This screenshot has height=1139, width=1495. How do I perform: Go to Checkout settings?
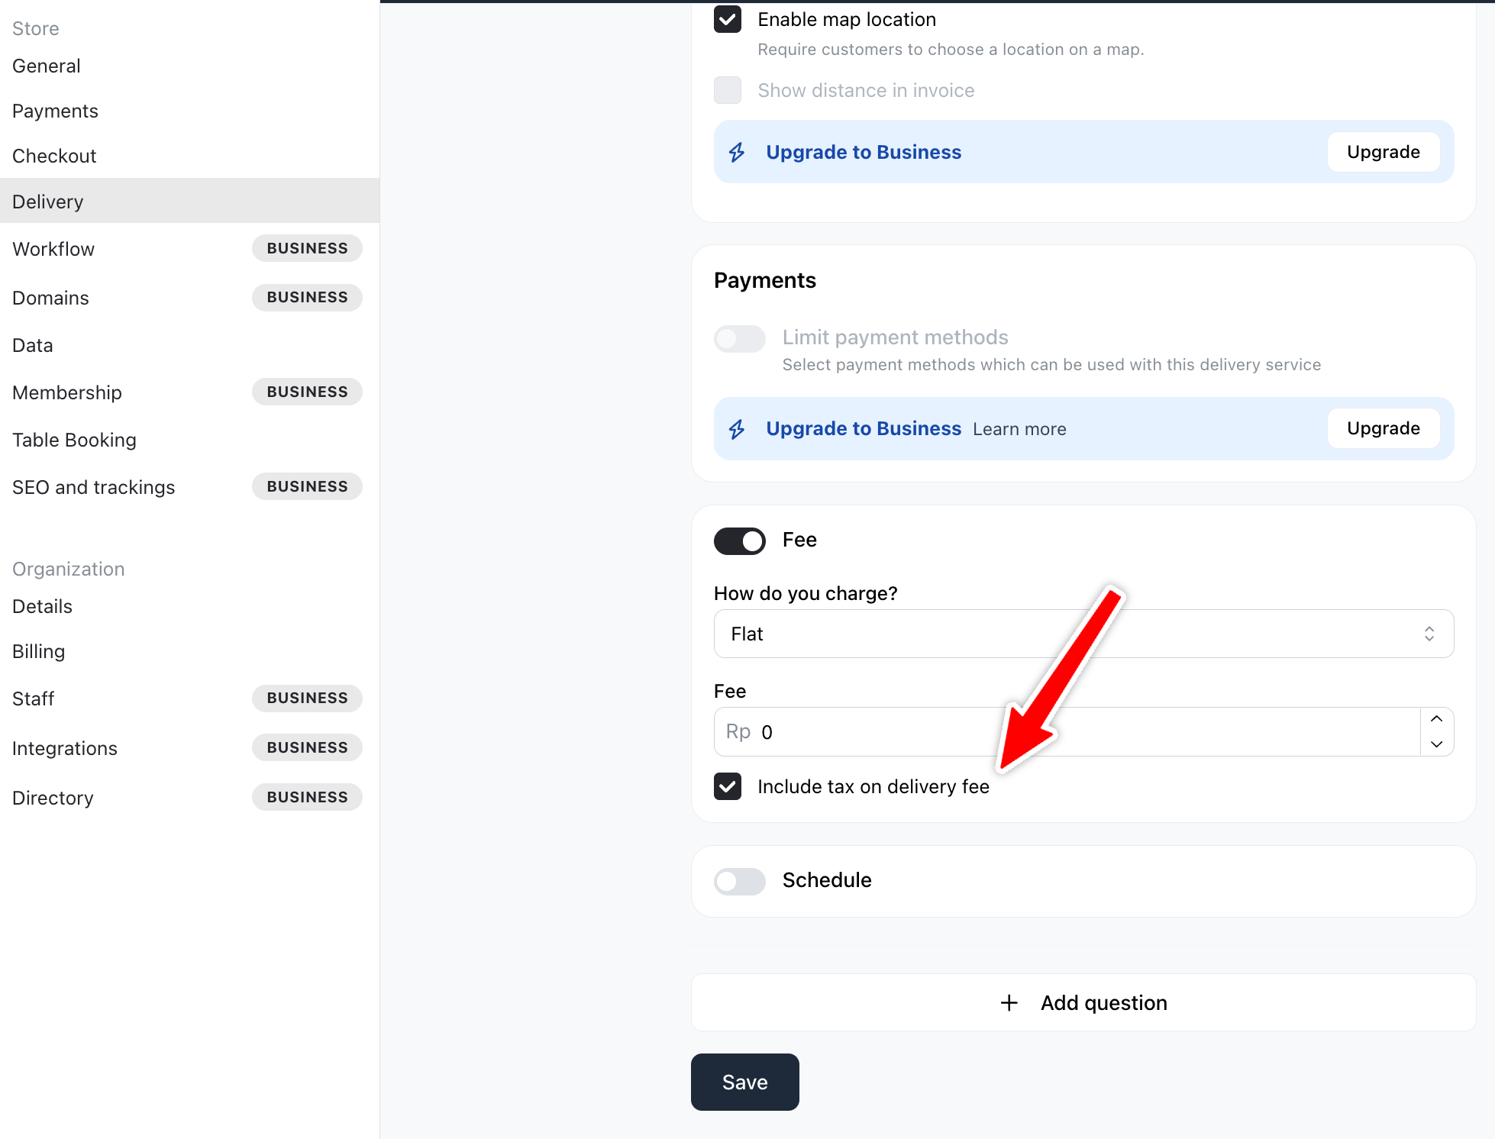click(54, 156)
